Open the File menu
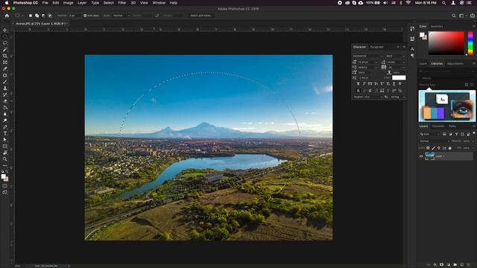 pyautogui.click(x=45, y=3)
